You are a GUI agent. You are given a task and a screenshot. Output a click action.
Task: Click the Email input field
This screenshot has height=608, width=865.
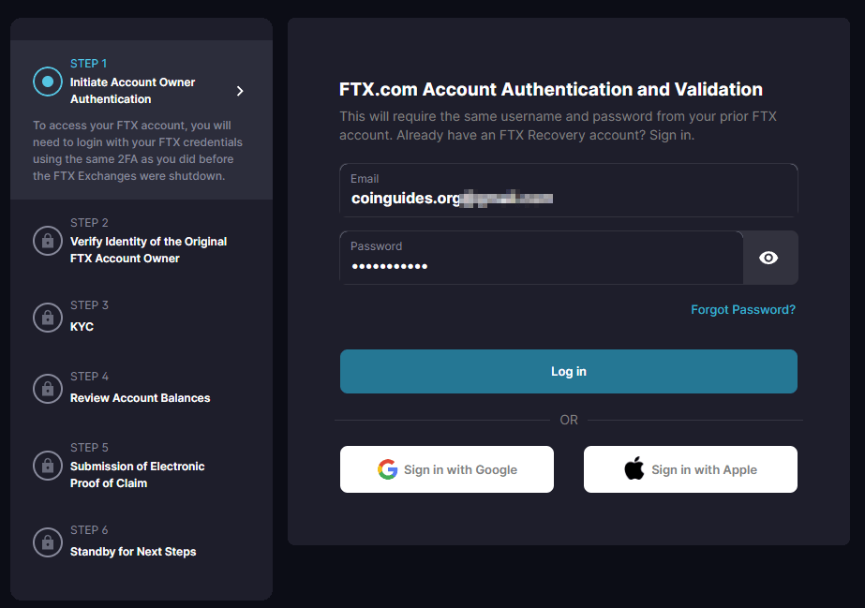[x=569, y=190]
